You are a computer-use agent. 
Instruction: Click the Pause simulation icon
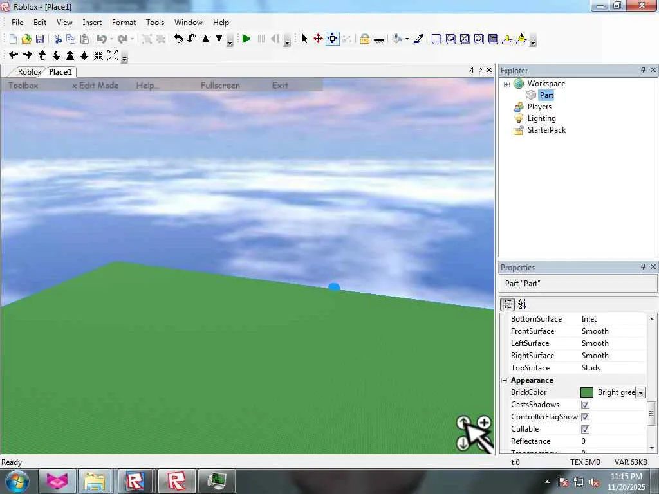point(261,39)
